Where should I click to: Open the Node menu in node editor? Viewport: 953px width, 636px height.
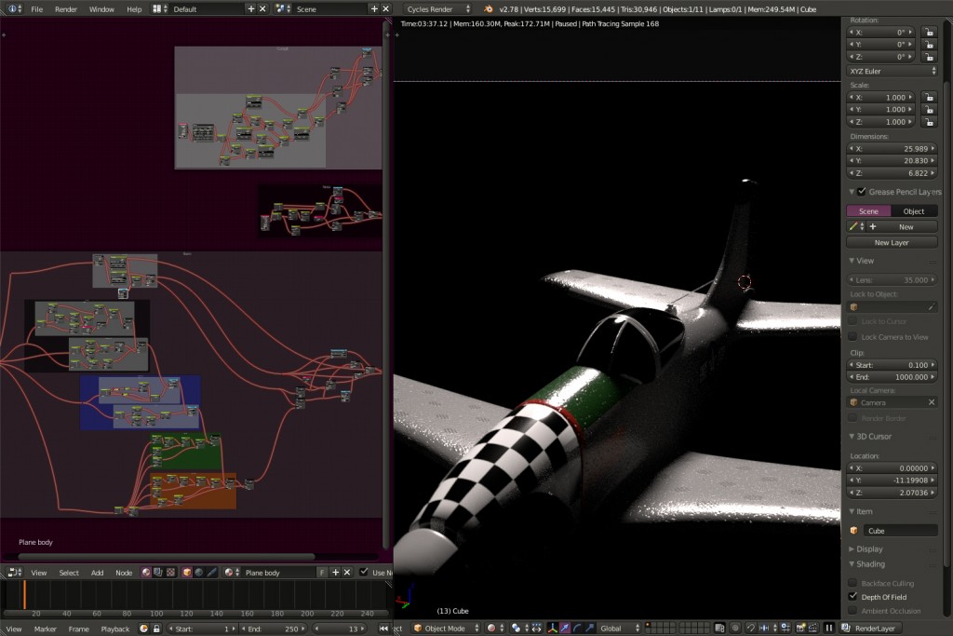pos(124,572)
